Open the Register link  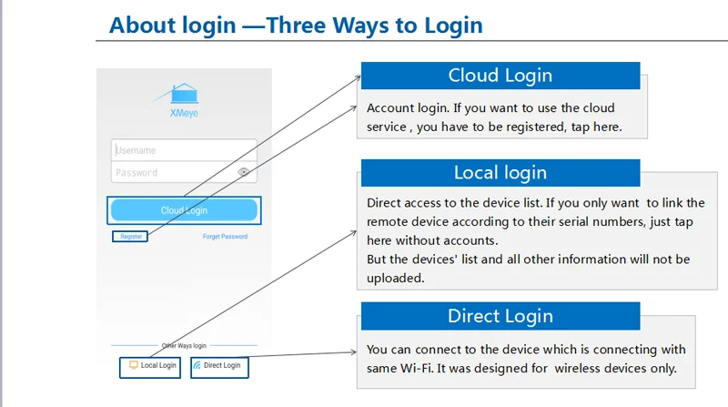click(x=130, y=237)
